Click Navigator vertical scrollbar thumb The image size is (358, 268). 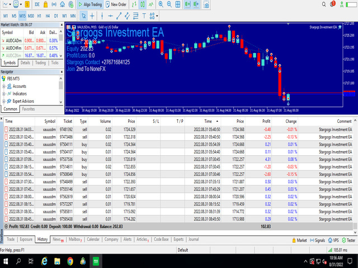61,85
